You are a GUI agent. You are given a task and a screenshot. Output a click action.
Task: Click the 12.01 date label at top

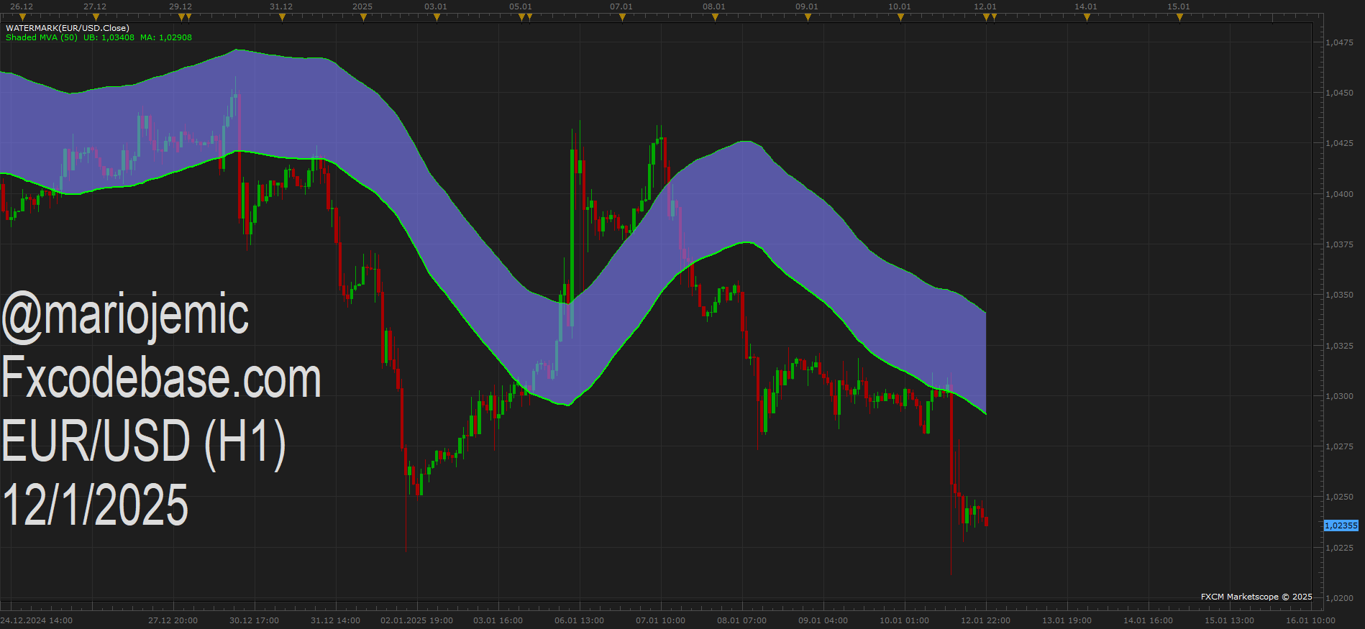coord(985,6)
